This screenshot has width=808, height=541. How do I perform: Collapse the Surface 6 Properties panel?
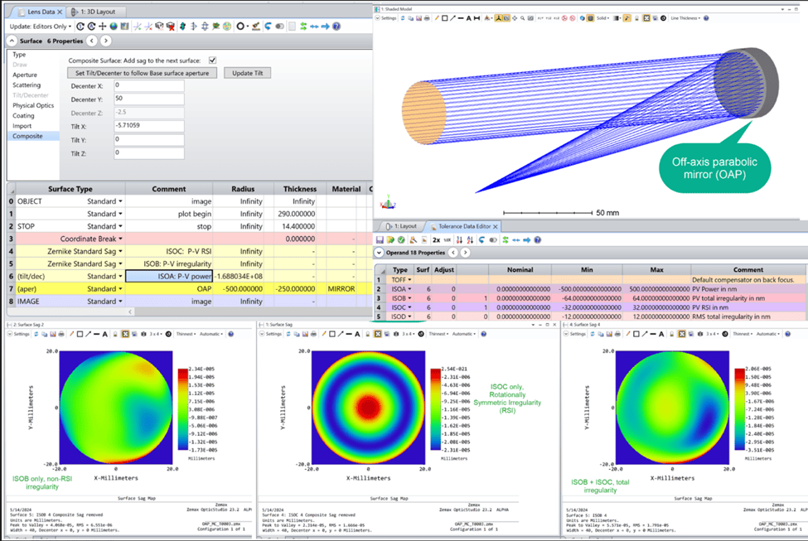point(12,41)
